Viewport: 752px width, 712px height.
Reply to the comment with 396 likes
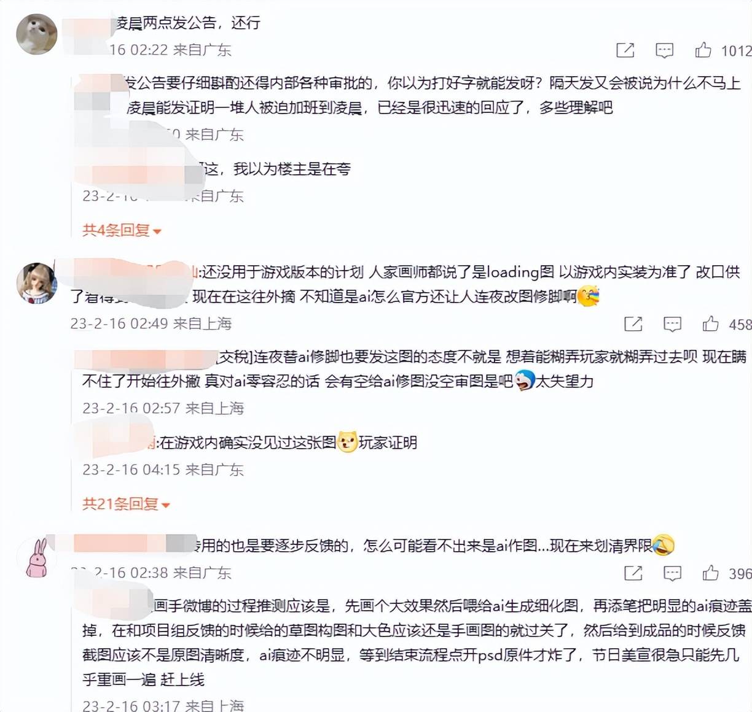click(672, 573)
